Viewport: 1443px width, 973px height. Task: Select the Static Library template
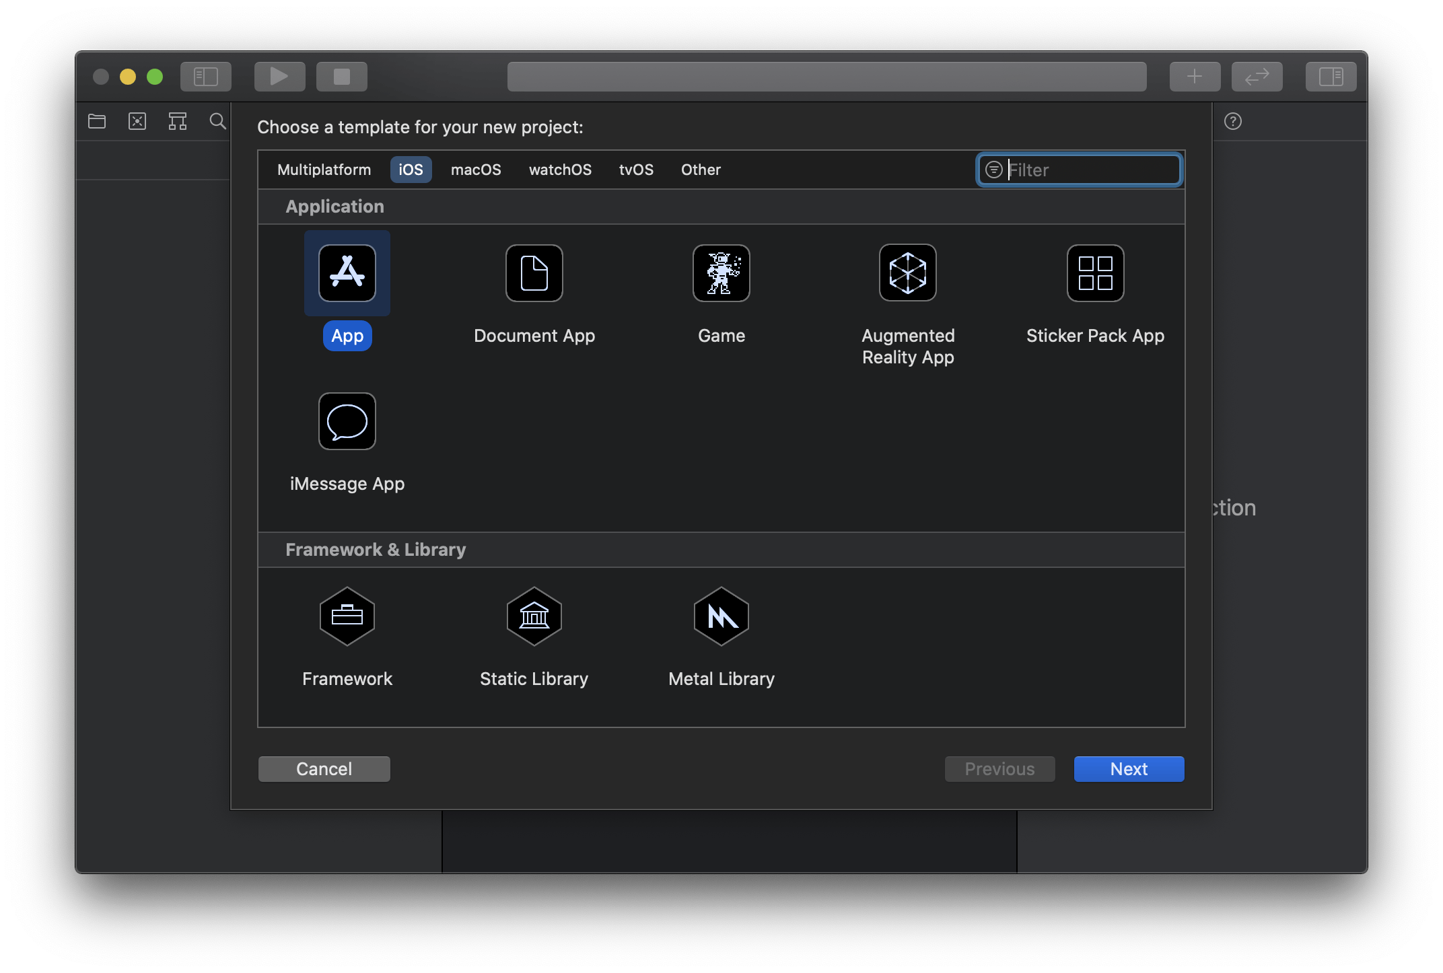[534, 616]
